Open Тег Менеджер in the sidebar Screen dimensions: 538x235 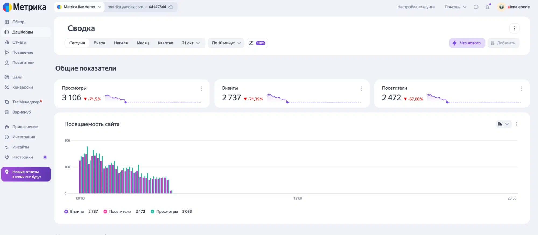[26, 102]
